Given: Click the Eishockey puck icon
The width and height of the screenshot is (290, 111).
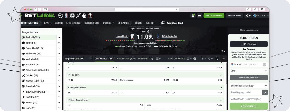Looking at the screenshot, I should (x=23, y=54).
